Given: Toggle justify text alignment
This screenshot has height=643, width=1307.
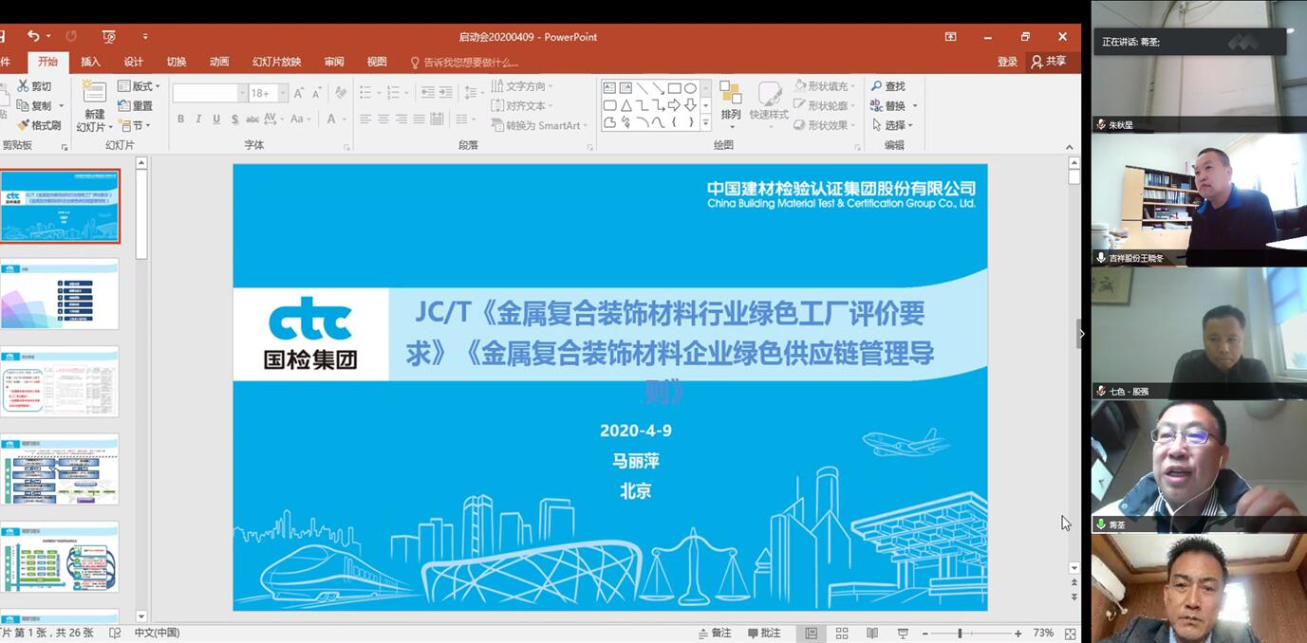Looking at the screenshot, I should pos(419,119).
